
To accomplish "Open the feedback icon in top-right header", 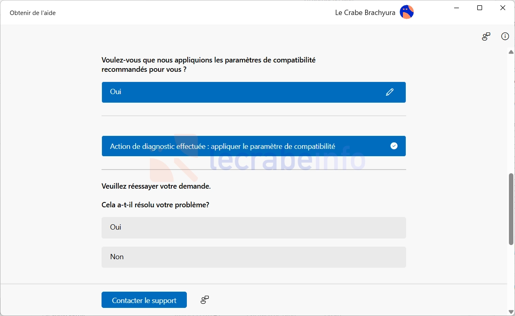I will pyautogui.click(x=486, y=37).
